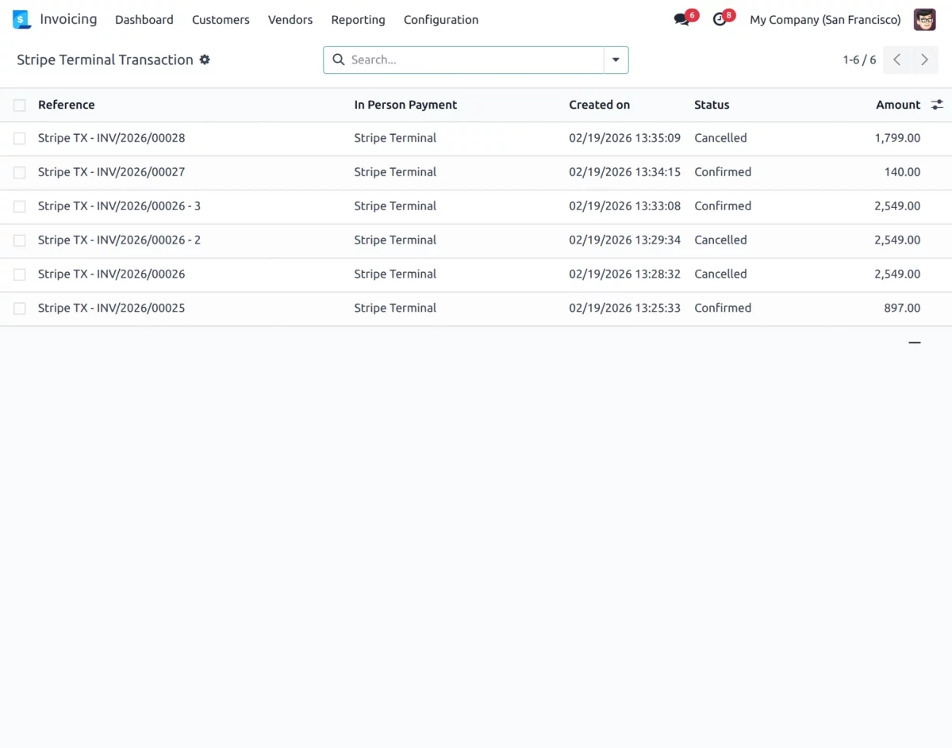Tick checkbox for INV/2026/00026 - 3 row

[x=20, y=206]
